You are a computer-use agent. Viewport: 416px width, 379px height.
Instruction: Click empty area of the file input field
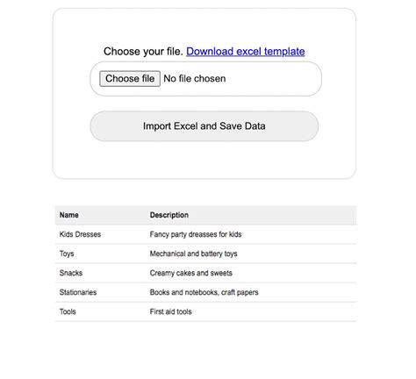[272, 79]
